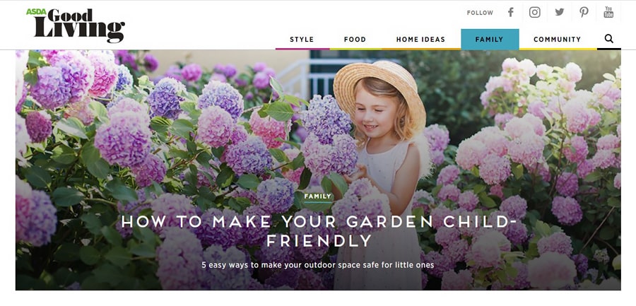Switch to the Home Ideas tab
This screenshot has height=306, width=636.
click(420, 40)
